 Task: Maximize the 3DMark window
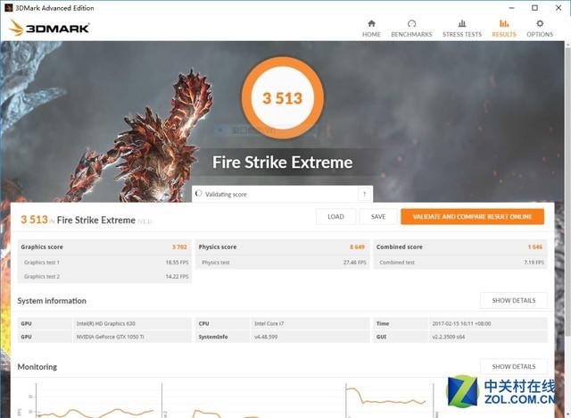[x=534, y=8]
